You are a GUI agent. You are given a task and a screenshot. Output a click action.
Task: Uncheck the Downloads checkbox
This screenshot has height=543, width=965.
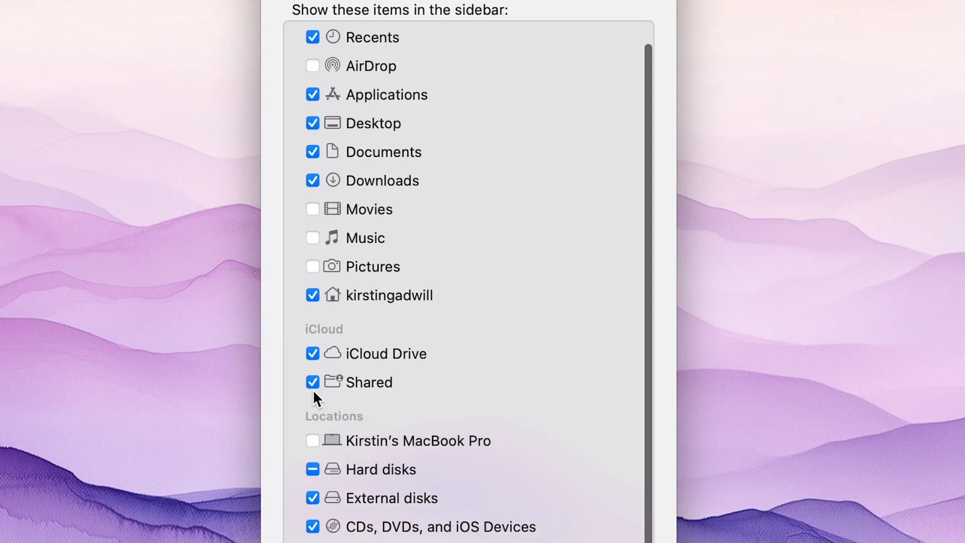click(313, 180)
